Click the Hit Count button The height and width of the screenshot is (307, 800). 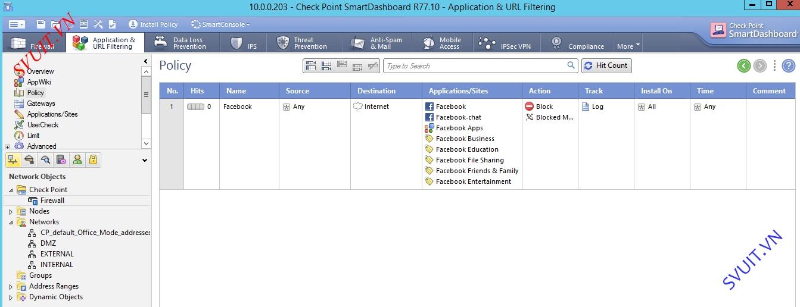(x=606, y=65)
